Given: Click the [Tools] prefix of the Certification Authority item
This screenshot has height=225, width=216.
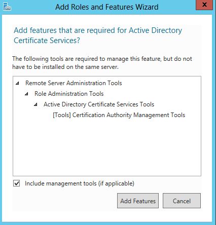Looking at the screenshot, I should (x=62, y=115).
